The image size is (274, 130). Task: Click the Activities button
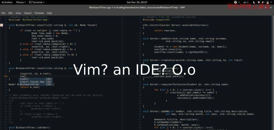(7, 2)
